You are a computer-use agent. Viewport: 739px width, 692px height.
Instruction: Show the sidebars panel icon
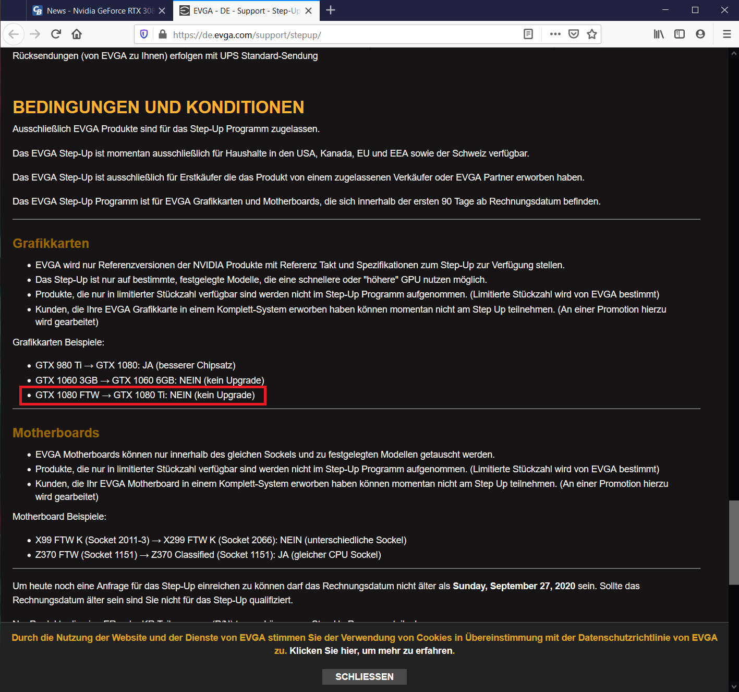680,34
